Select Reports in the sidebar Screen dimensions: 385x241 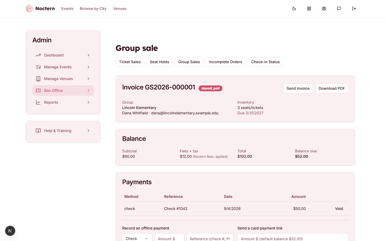coord(63,102)
